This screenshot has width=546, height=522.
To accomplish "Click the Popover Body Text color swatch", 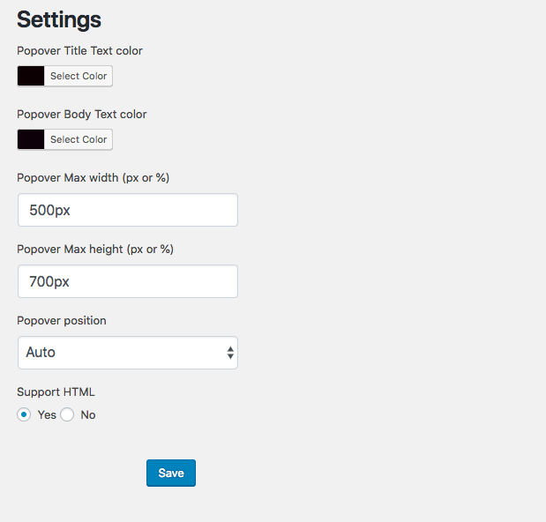I will 31,139.
